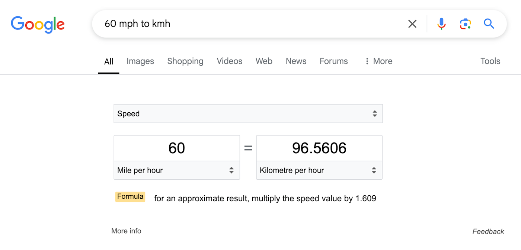Screen dimensions: 521x250
Task: Click the Google logo
Action: [38, 25]
